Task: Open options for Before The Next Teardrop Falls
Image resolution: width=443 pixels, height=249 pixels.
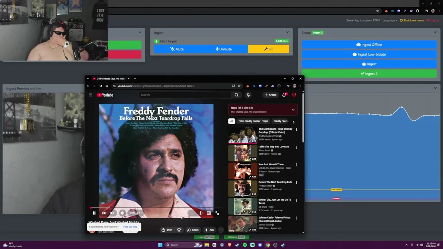Action: [x=296, y=182]
